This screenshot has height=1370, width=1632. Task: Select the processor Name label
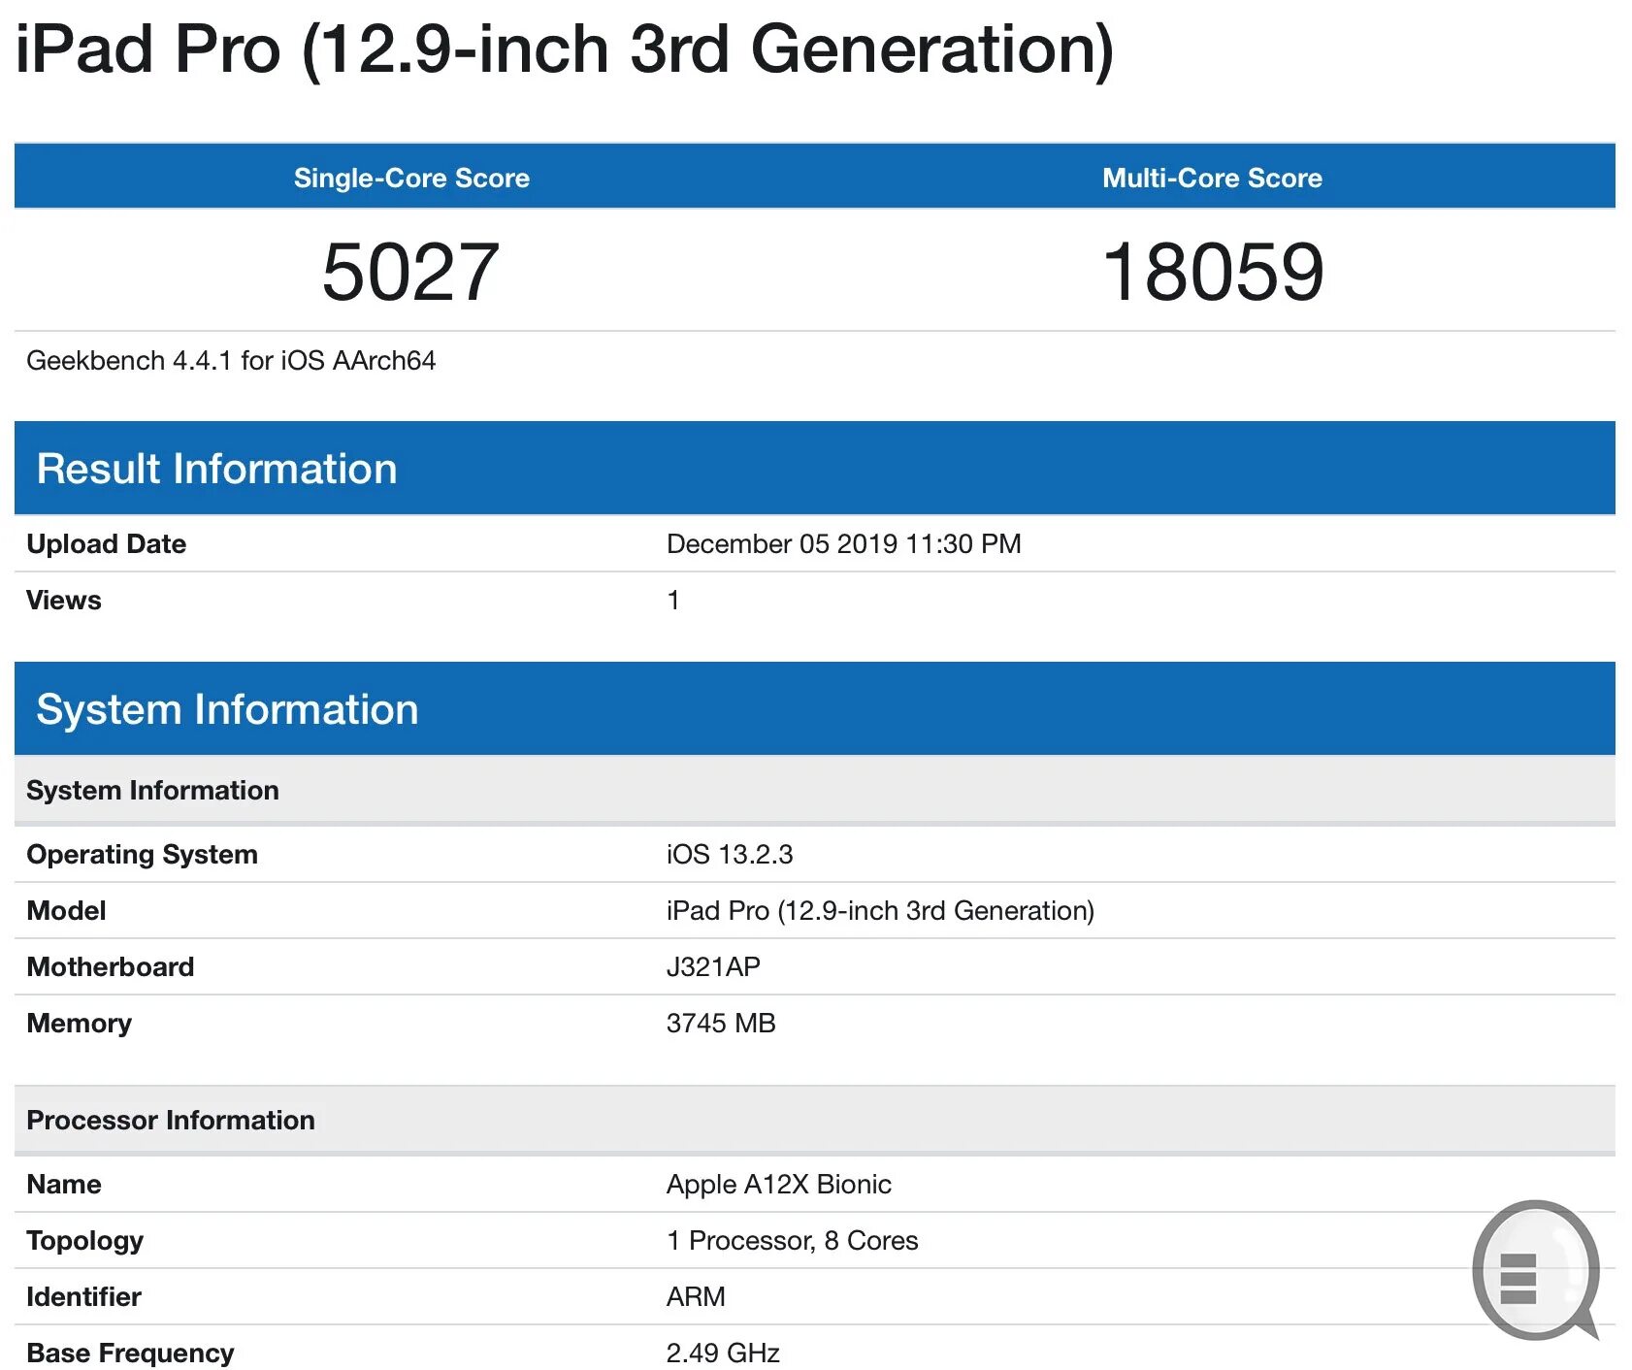click(64, 1185)
